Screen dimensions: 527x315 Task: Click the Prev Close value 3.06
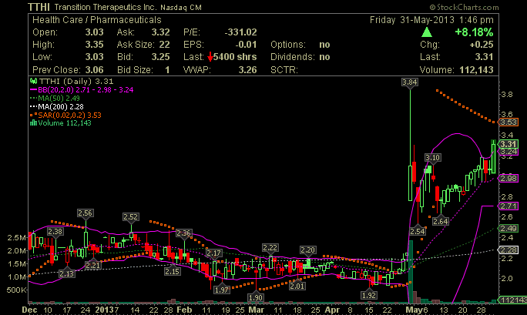pyautogui.click(x=94, y=70)
